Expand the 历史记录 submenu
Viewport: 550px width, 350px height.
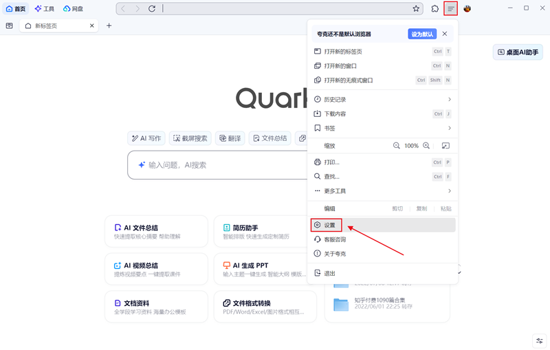click(x=383, y=100)
